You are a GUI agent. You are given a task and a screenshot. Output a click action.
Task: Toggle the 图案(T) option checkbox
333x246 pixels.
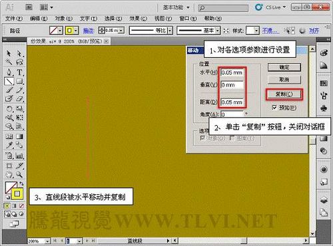(x=232, y=138)
